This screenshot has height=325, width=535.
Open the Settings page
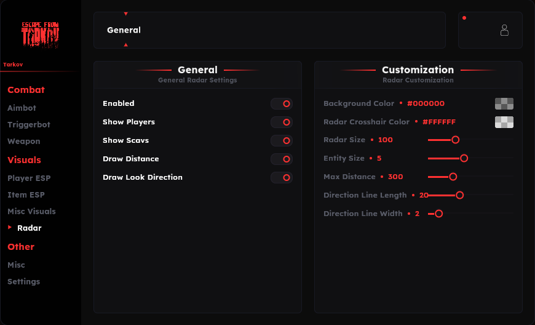point(23,281)
